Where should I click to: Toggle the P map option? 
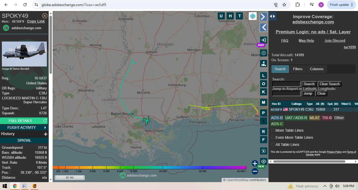[x=263, y=113]
